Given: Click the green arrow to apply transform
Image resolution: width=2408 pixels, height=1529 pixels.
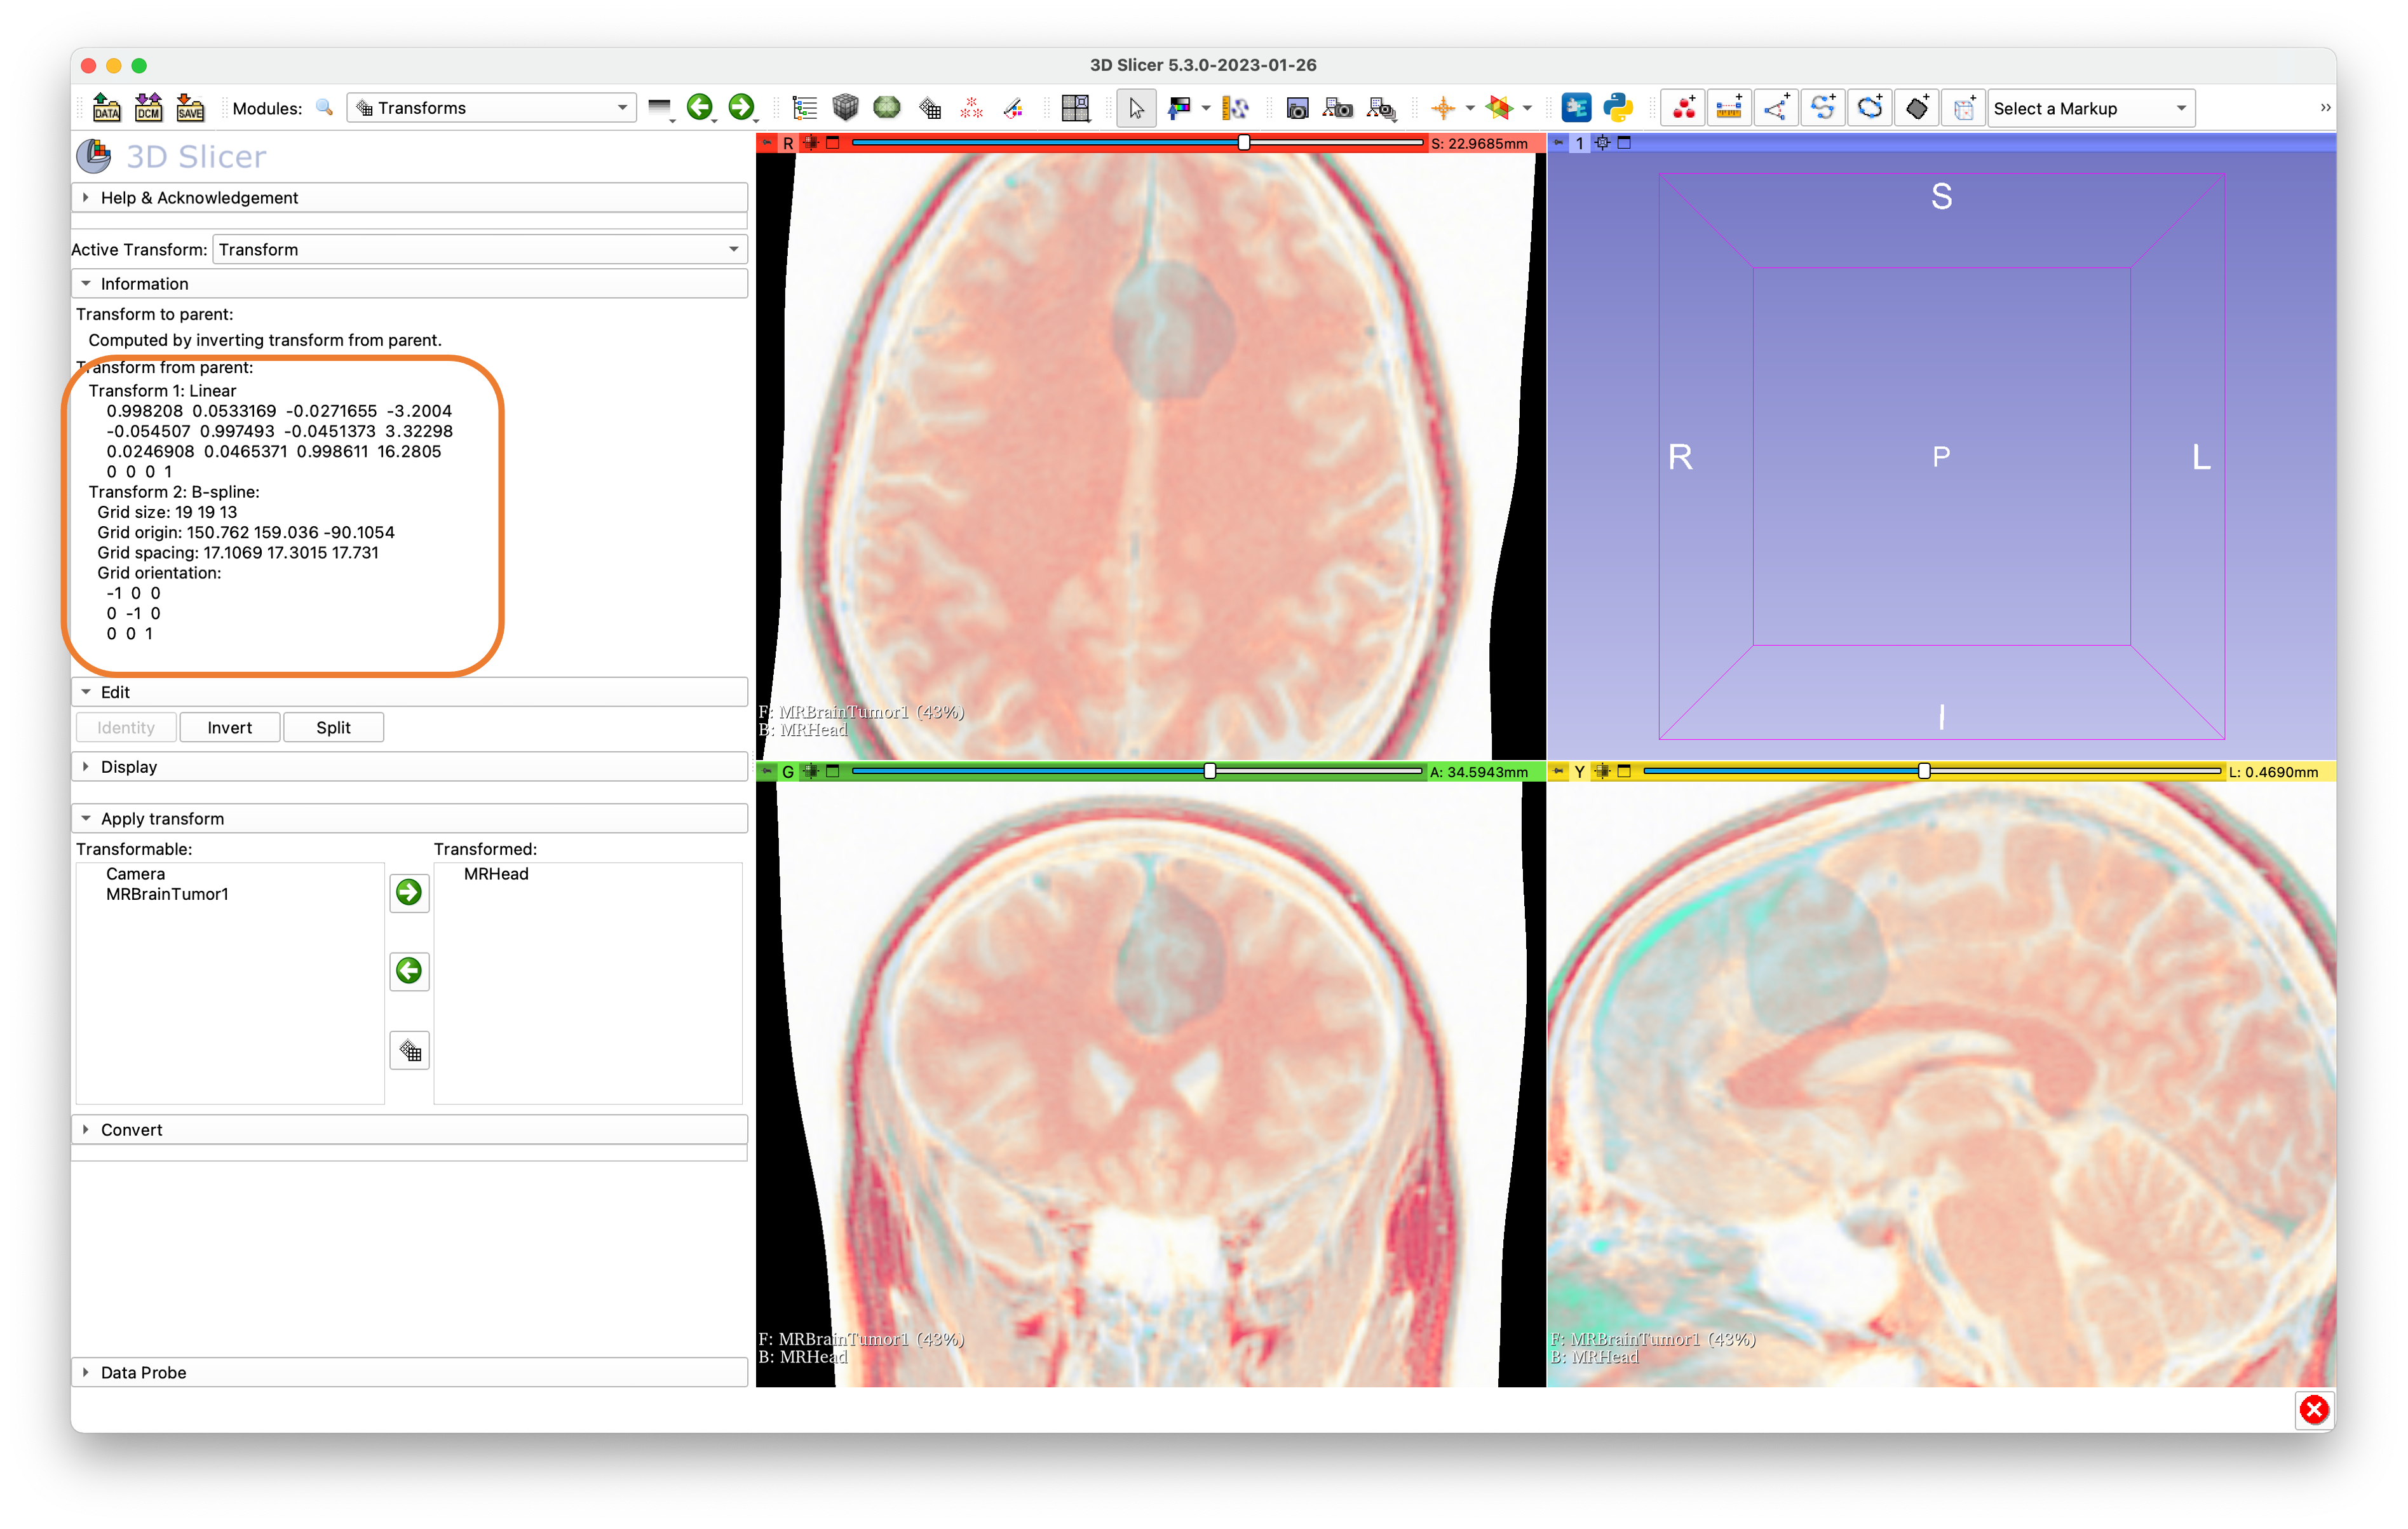Looking at the screenshot, I should pyautogui.click(x=409, y=892).
